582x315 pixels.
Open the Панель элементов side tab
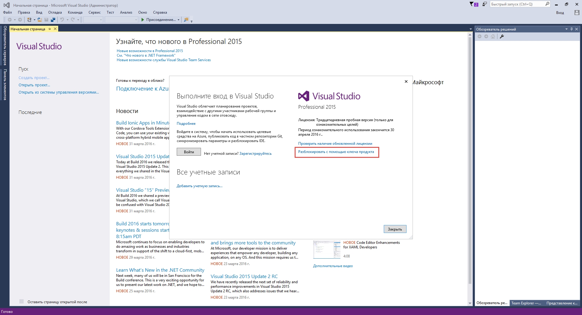coord(5,85)
